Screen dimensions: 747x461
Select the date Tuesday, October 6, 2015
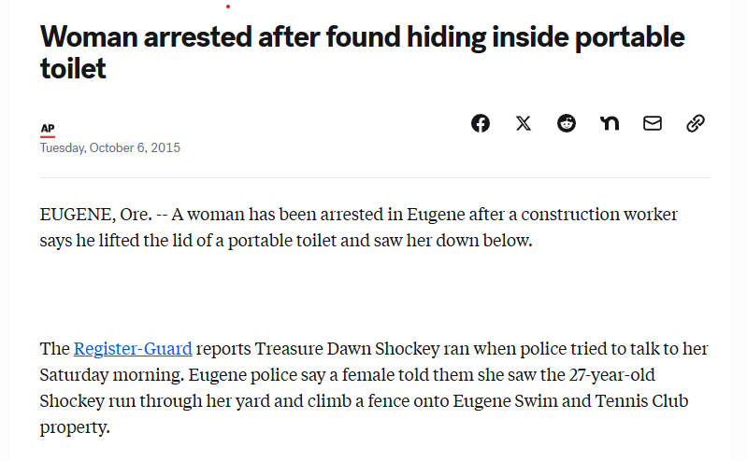click(110, 148)
